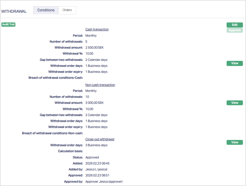246x186 pixels.
Task: Click View beside Close-out withdrawal
Action: point(234,142)
